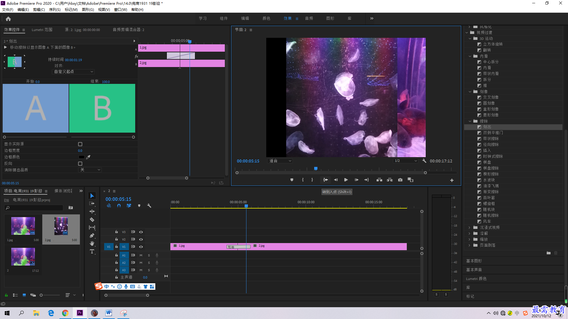Open the Lumetri 颜色 panel
568x319 pixels.
pyautogui.click(x=476, y=279)
